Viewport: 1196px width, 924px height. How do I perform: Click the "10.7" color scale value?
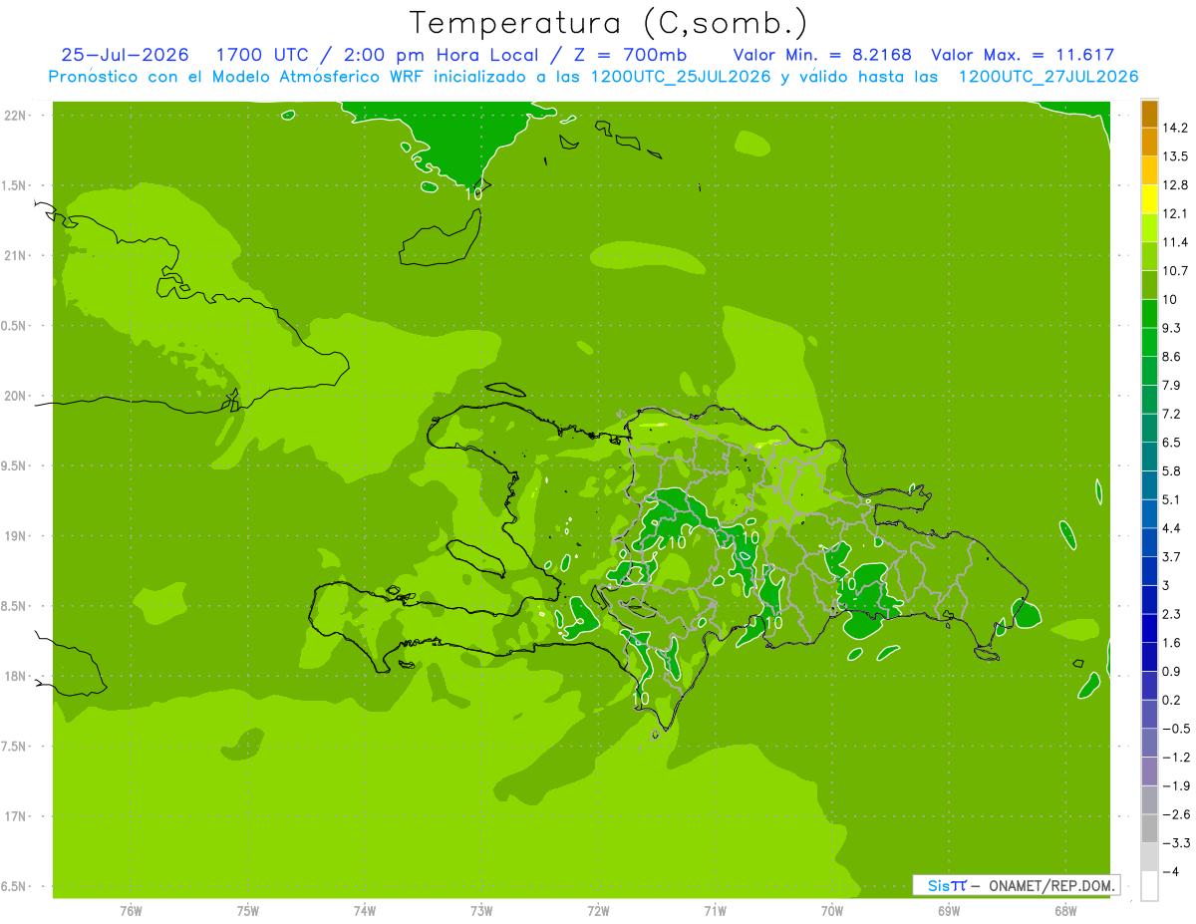click(1177, 271)
